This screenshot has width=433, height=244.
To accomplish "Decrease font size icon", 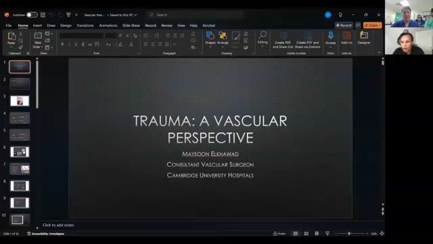I will point(127,36).
